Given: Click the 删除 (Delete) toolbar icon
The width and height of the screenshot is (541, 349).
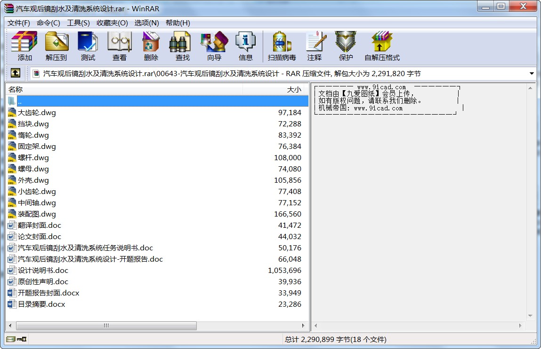Looking at the screenshot, I should coord(151,46).
